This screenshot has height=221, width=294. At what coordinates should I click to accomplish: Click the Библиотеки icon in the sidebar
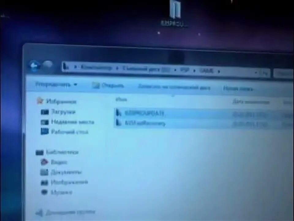pos(40,153)
